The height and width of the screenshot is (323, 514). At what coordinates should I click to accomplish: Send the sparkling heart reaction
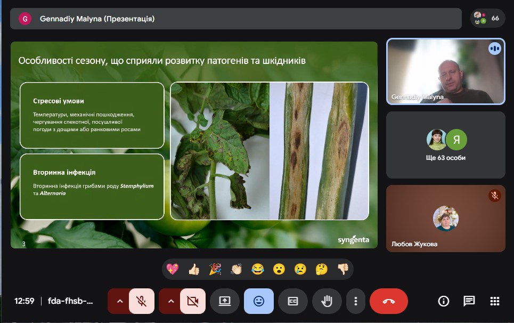point(173,269)
